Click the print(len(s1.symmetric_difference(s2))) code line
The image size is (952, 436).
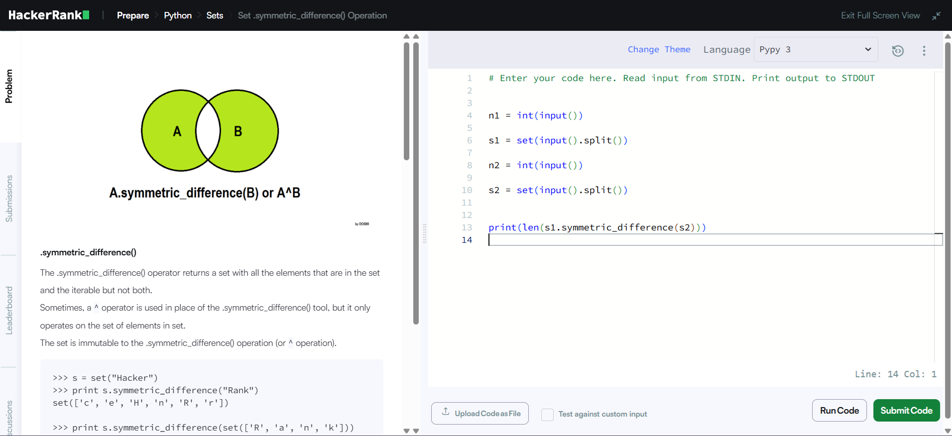tap(597, 227)
